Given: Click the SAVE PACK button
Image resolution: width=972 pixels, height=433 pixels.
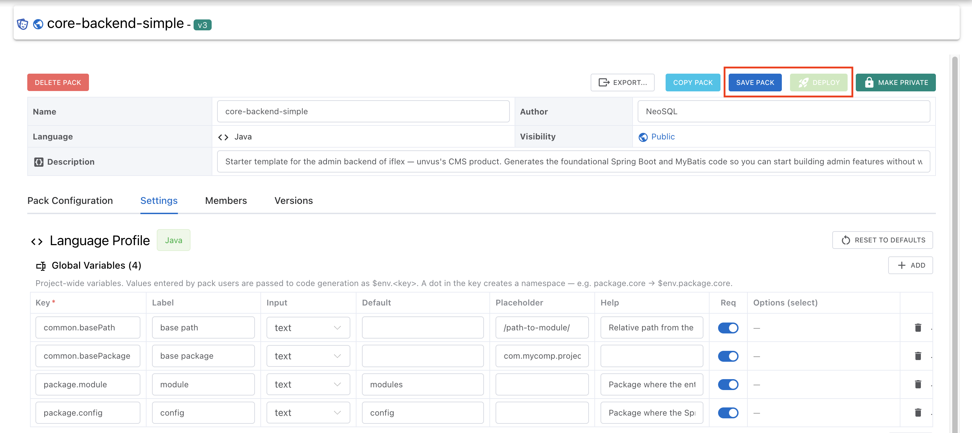Looking at the screenshot, I should point(755,82).
